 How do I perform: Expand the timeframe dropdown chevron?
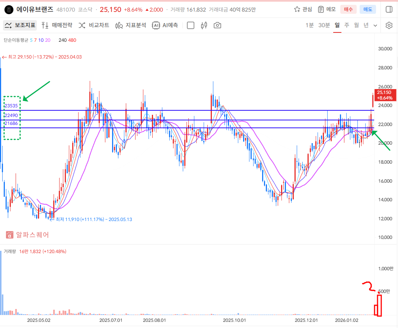[375, 25]
